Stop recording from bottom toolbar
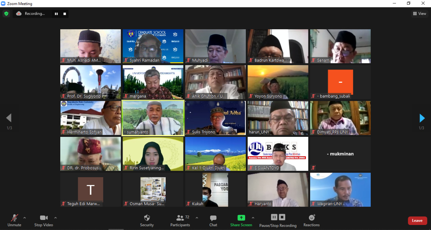 tap(282, 217)
